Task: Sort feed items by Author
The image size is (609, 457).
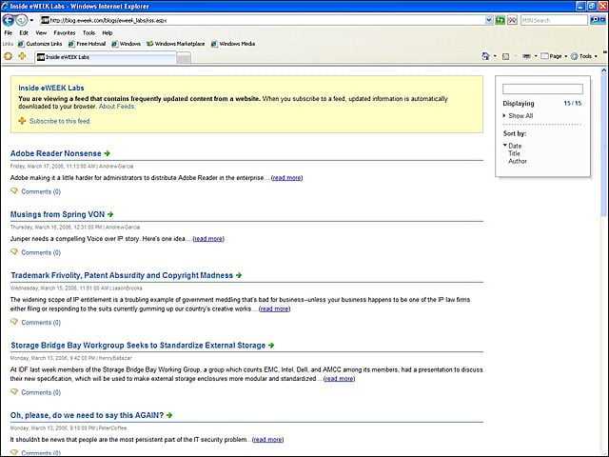Action: pyautogui.click(x=518, y=161)
